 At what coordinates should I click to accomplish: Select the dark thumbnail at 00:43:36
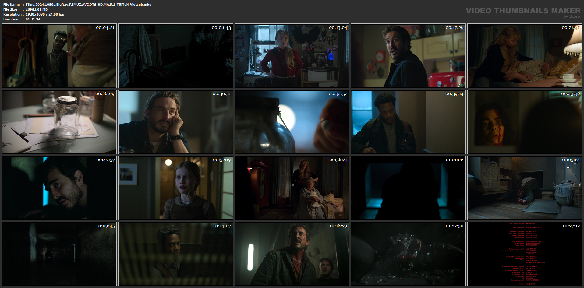tap(525, 122)
